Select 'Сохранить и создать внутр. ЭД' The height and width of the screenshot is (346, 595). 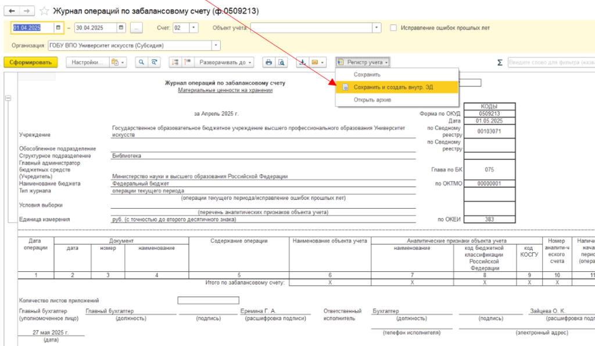(393, 87)
